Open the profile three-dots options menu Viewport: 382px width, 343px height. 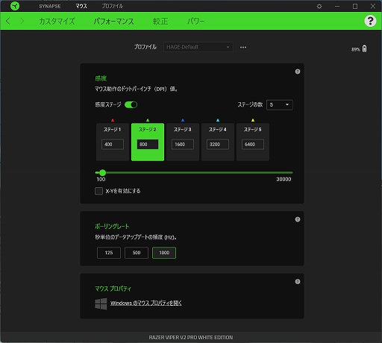pos(243,47)
